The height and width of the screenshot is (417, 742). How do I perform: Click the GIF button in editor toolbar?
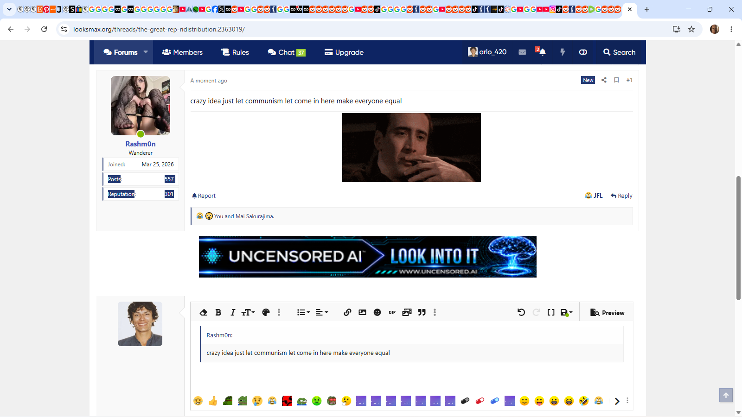[x=392, y=312]
